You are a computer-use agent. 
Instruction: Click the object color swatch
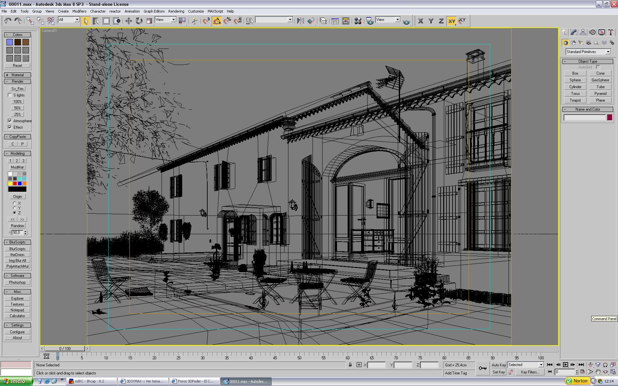610,117
